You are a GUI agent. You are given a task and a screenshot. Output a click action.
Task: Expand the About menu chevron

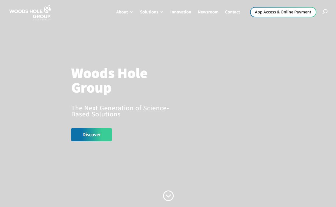(131, 12)
